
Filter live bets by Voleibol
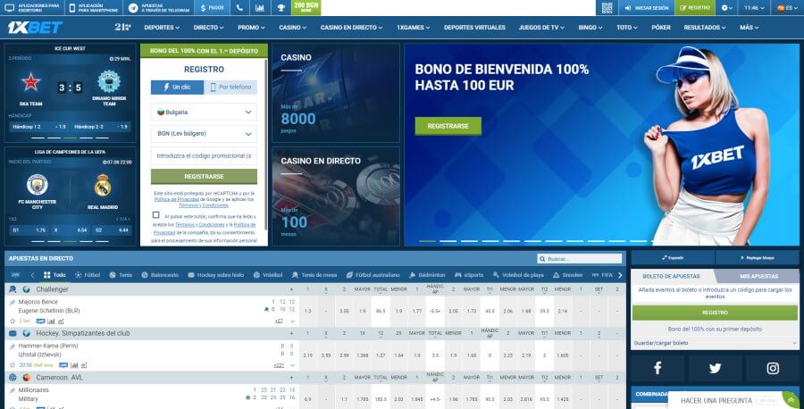pos(268,275)
